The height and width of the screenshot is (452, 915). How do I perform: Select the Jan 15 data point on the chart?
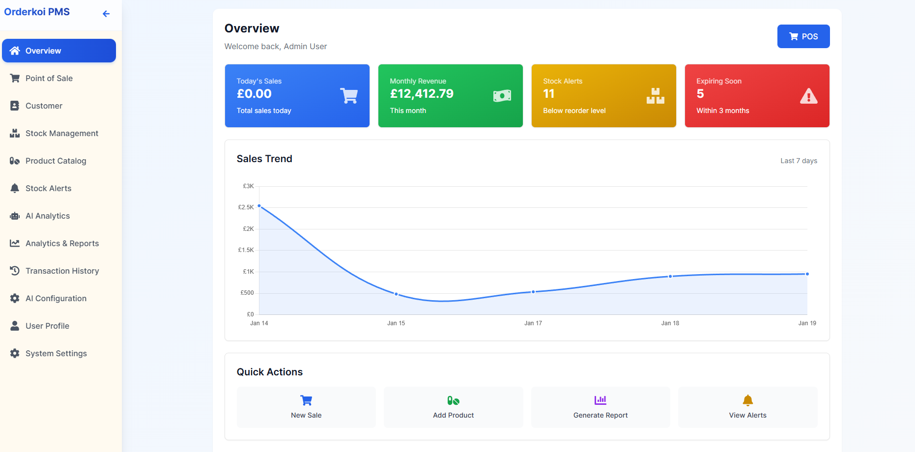pos(396,294)
